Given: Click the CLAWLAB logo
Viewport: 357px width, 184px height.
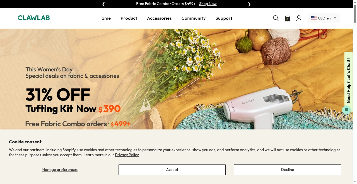Looking at the screenshot, I should tap(34, 18).
